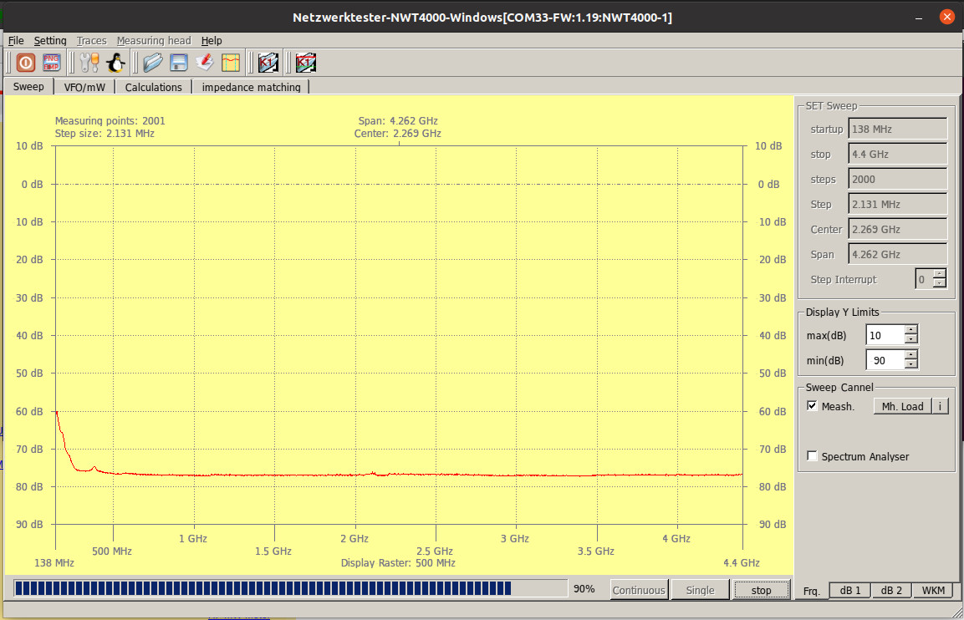Open the wrench and screwdriver options icon
The image size is (964, 620).
click(x=89, y=63)
